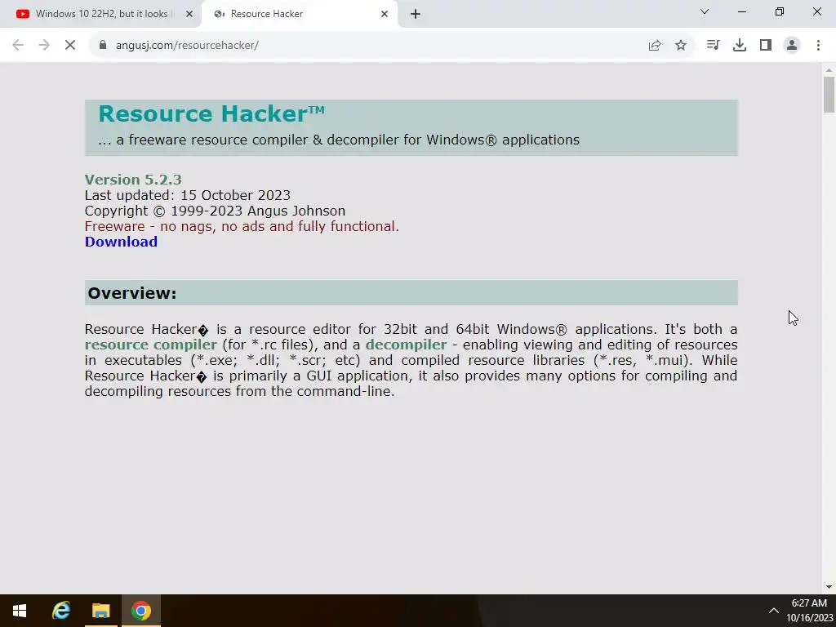836x627 pixels.
Task: Click the 'Copyright © 1999-2023 Angus Johnson' text
Action: 215,211
